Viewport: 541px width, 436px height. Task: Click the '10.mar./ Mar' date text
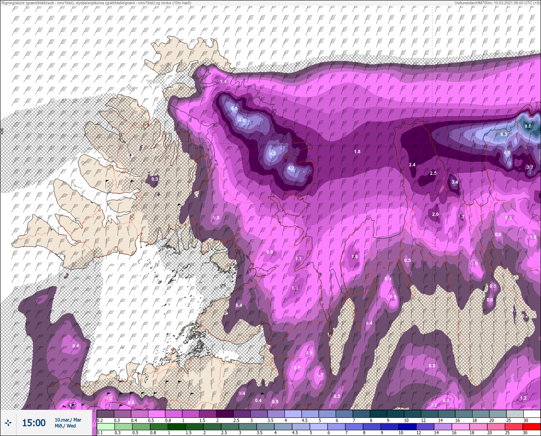[68, 420]
